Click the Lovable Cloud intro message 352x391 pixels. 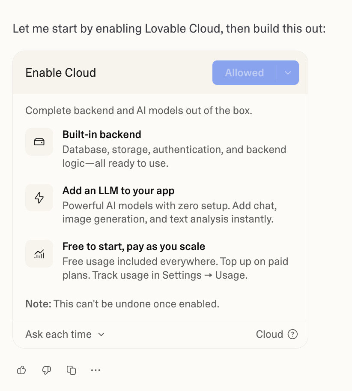tap(170, 28)
